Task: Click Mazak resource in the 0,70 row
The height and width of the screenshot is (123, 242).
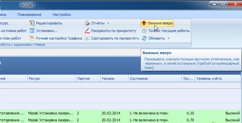Action: [x=52, y=120]
